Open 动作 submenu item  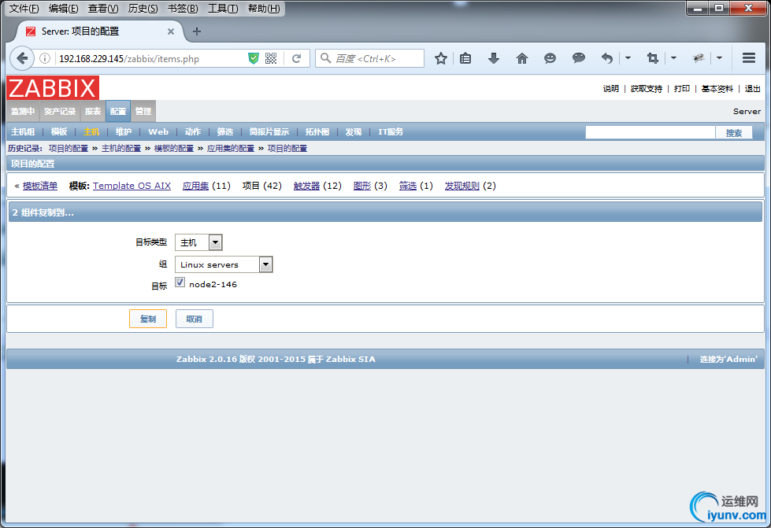193,131
